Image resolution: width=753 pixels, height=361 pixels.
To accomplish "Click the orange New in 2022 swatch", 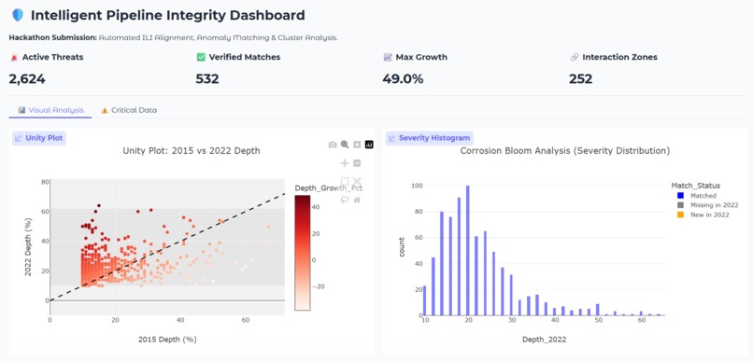I will [680, 215].
